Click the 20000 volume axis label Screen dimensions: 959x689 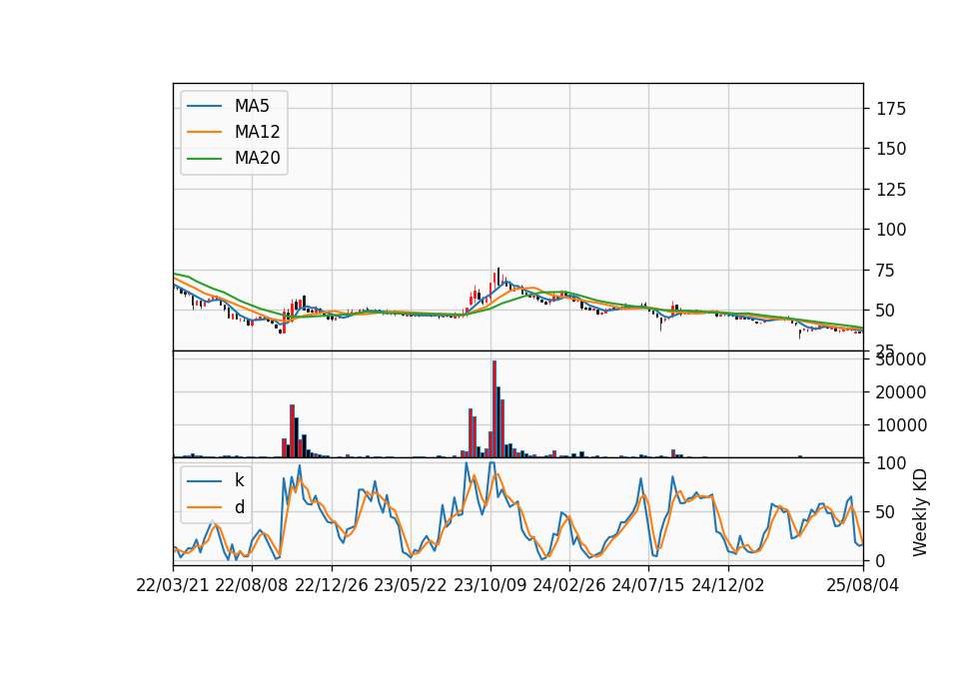[900, 392]
